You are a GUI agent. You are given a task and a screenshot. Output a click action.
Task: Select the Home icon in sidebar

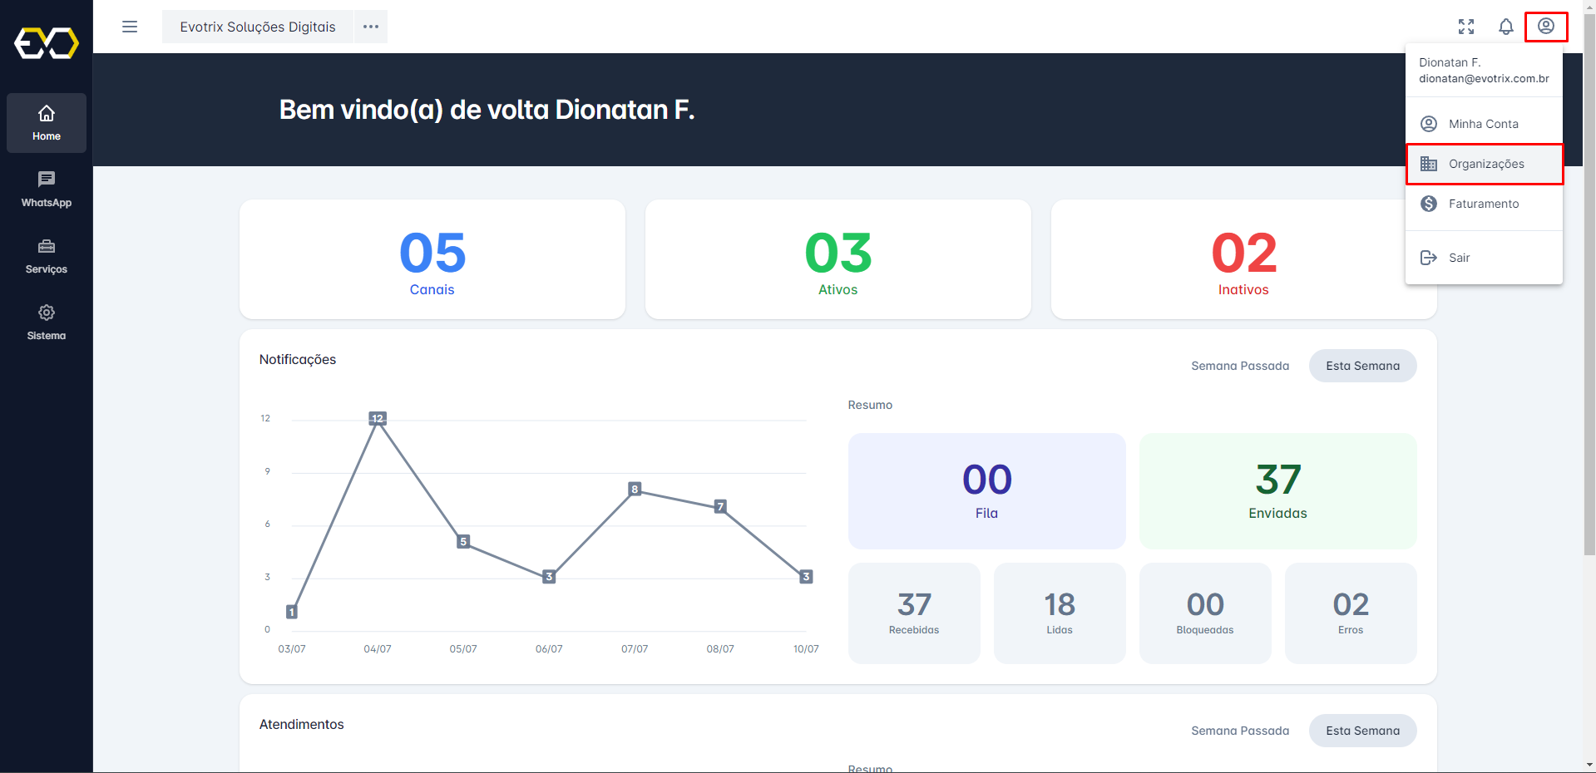[x=46, y=122]
